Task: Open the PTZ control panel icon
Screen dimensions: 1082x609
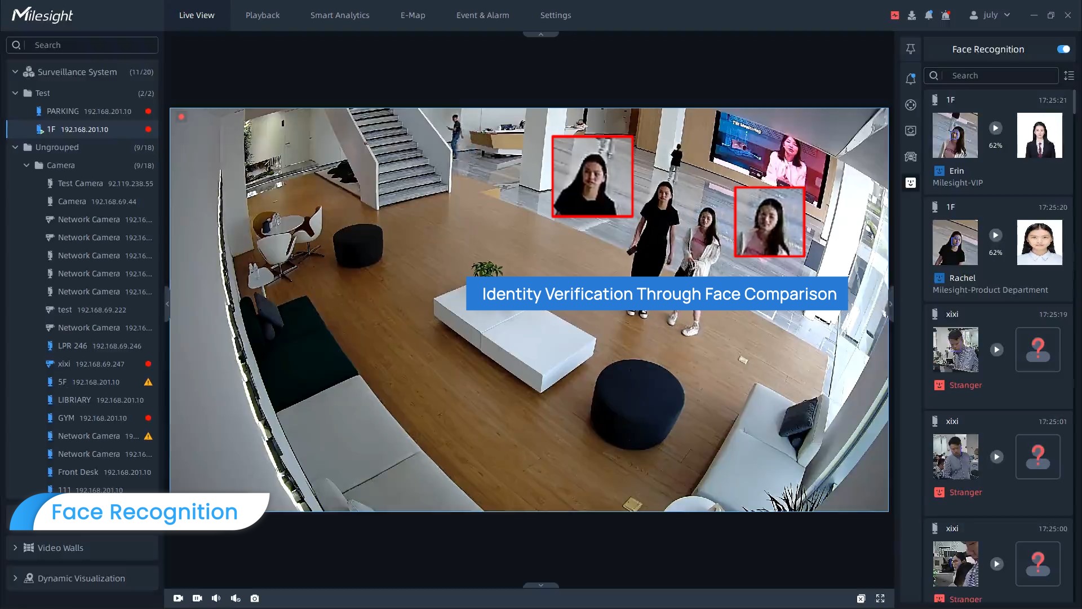Action: (911, 105)
